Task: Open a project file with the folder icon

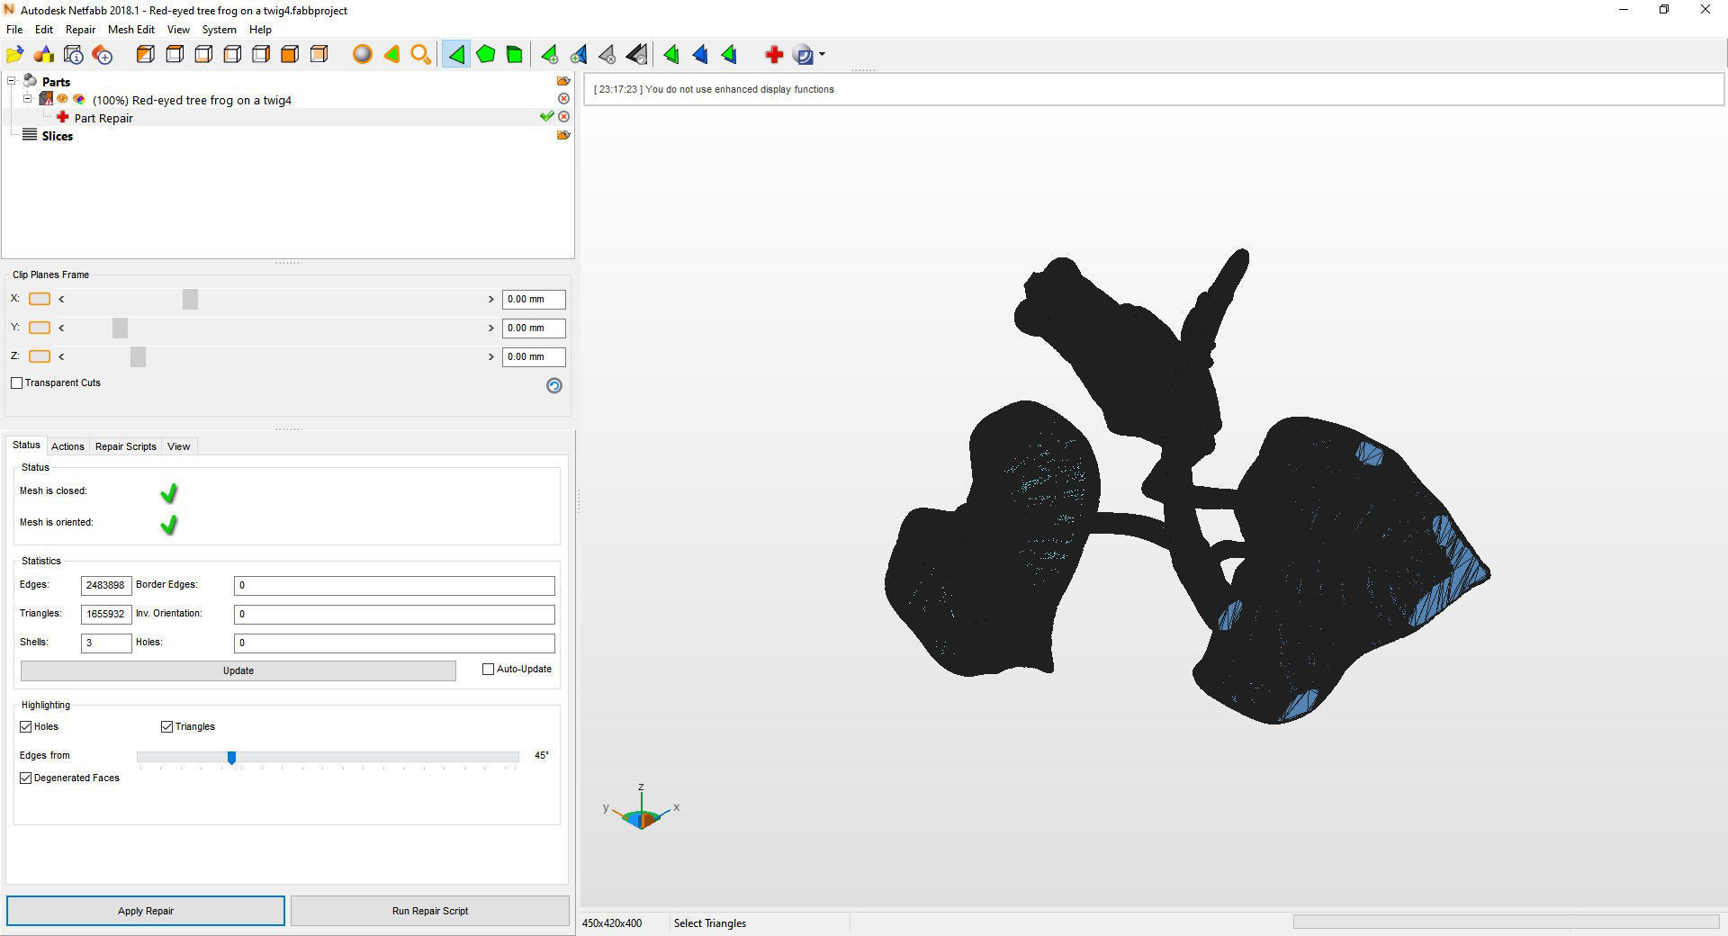Action: click(15, 55)
